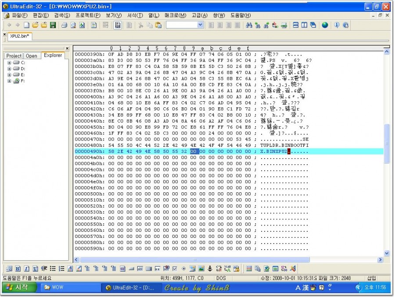
Task: Toggle italic formatting (I icon)
Action: [26, 269]
